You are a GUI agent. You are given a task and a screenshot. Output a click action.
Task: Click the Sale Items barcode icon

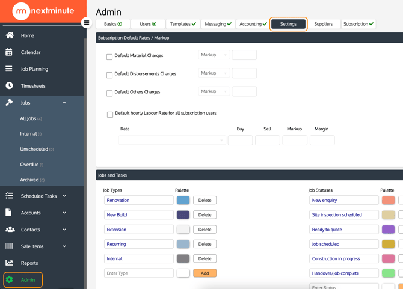pos(9,246)
